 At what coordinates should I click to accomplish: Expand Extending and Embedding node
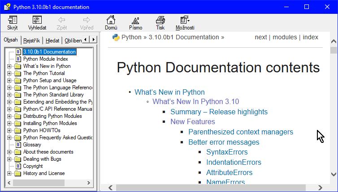point(9,102)
